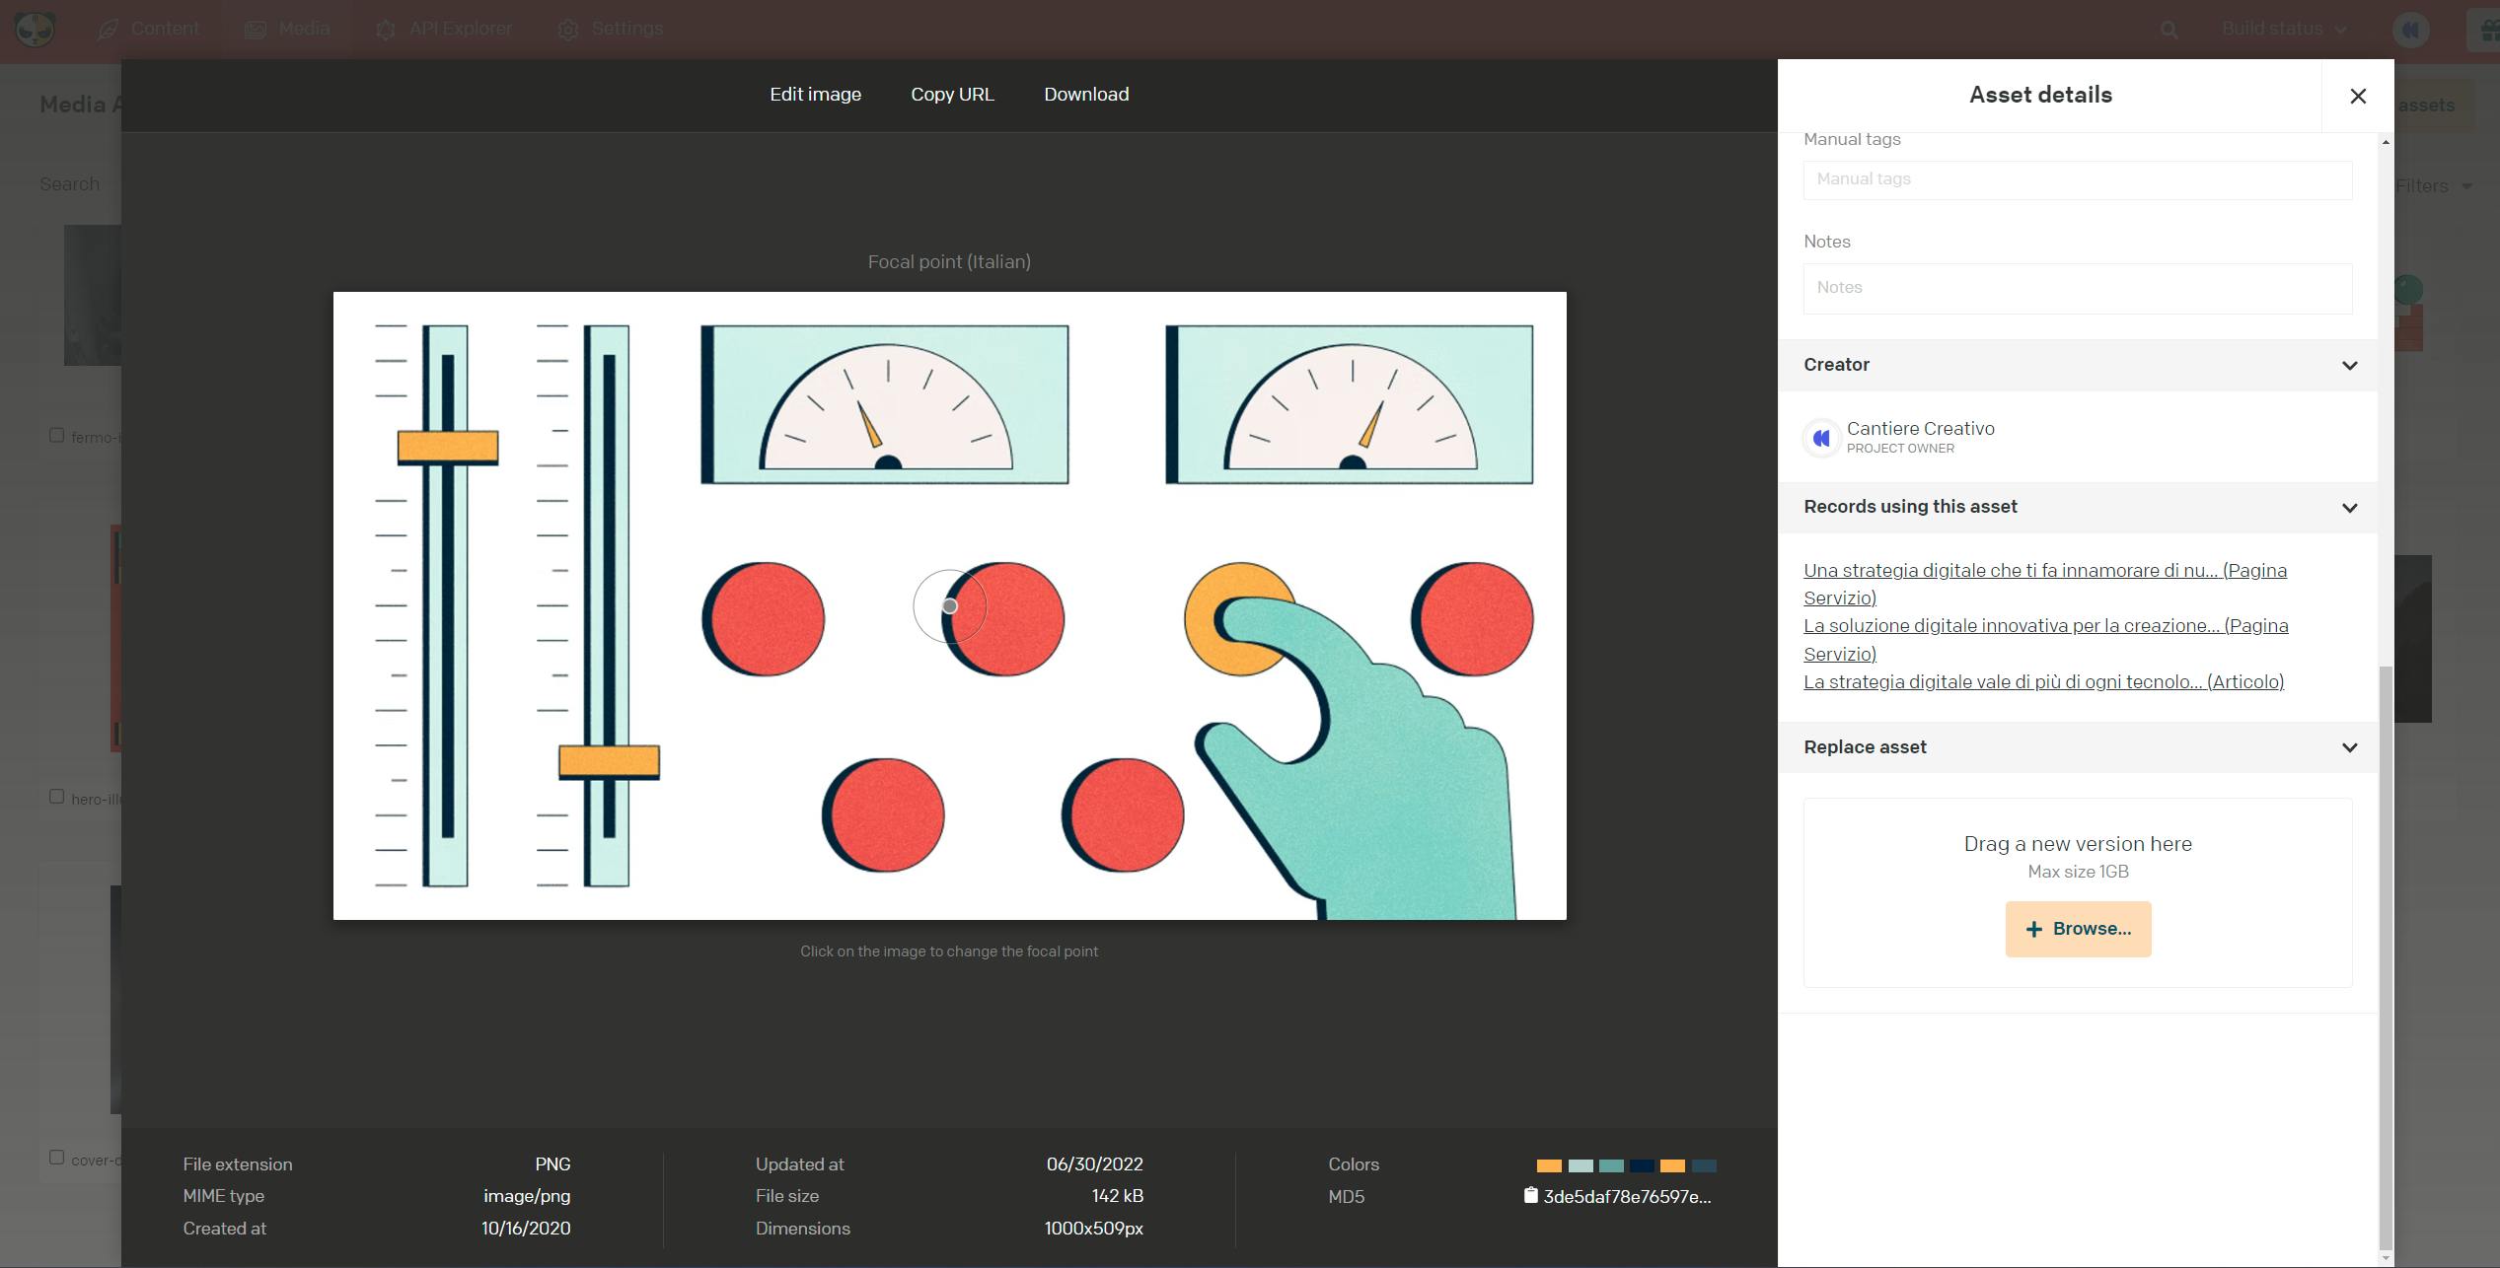Open the Media menu
2500x1268 pixels.
(287, 29)
